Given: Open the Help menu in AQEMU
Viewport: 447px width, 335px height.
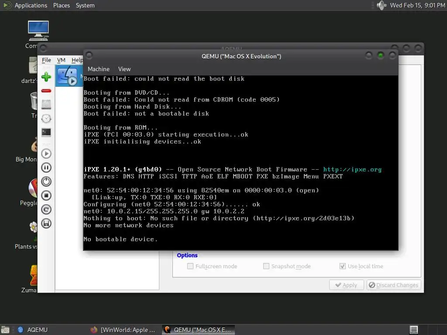Looking at the screenshot, I should [77, 60].
